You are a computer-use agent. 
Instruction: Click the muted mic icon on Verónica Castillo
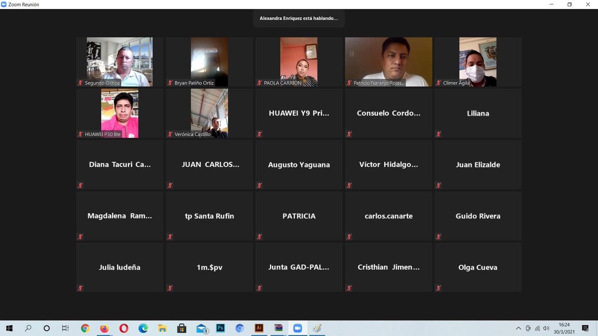pos(170,134)
